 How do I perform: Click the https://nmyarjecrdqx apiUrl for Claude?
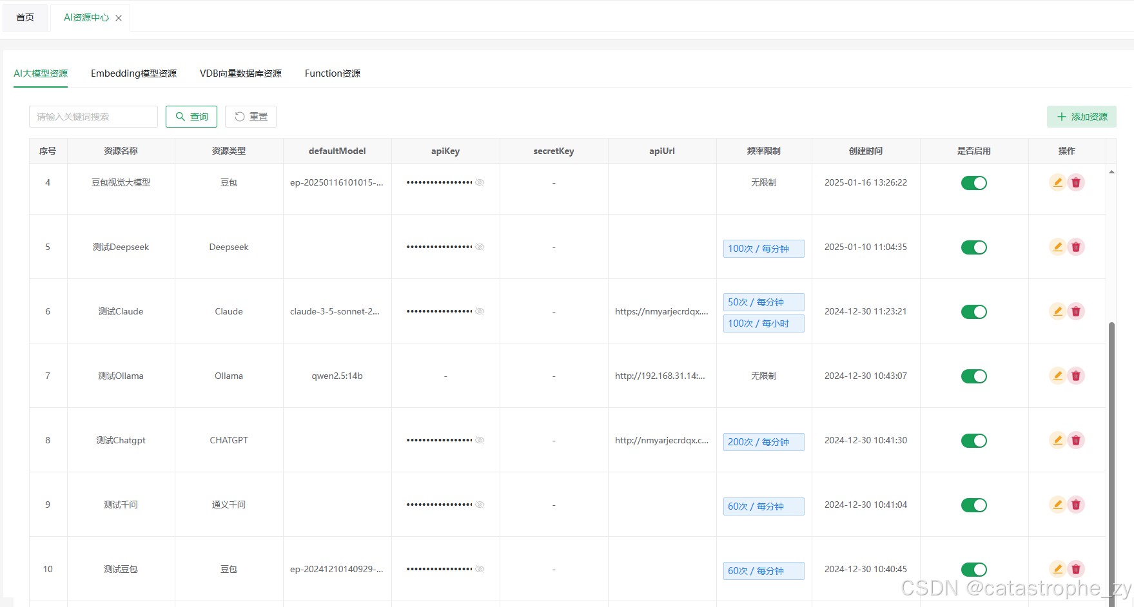(x=661, y=311)
